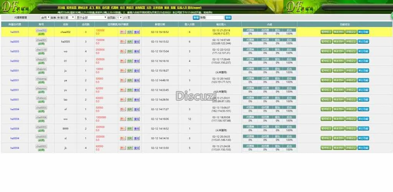
Task: Open the 显示全部 filter dropdown
Action: [91, 18]
